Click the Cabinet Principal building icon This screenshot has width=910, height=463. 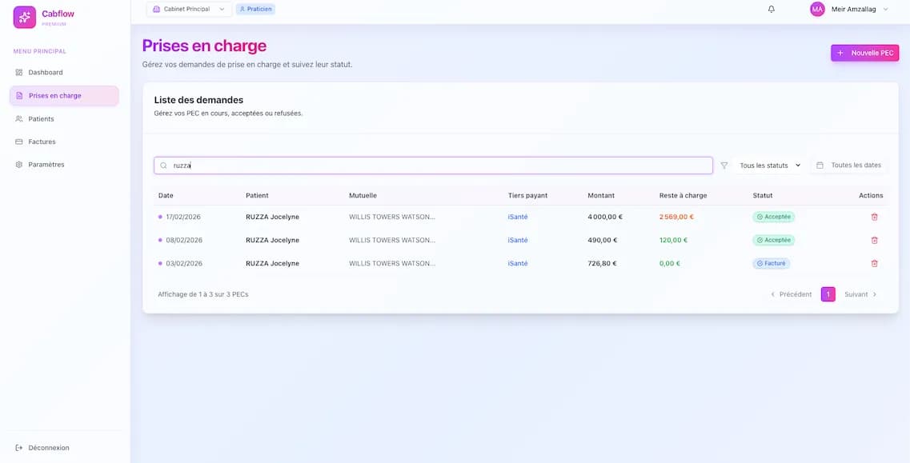(x=156, y=10)
